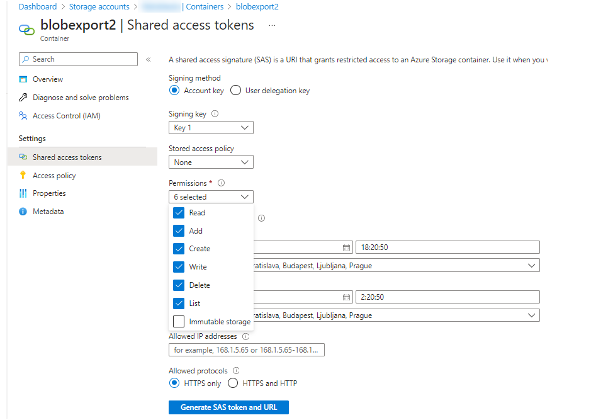Click Generate SAS token and URL
596x420 pixels.
229,407
